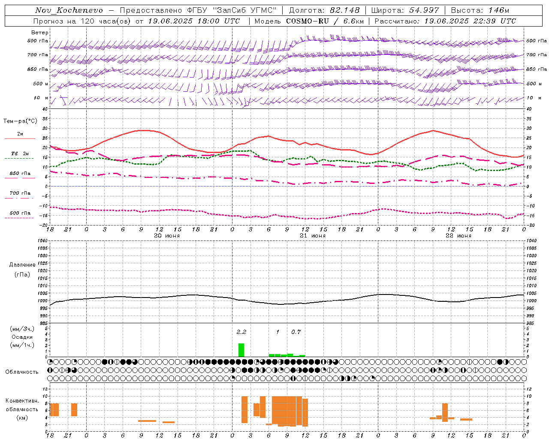Image resolution: width=549 pixels, height=439 pixels.
Task: Click the '21 июня' date label
Action: click(313, 236)
